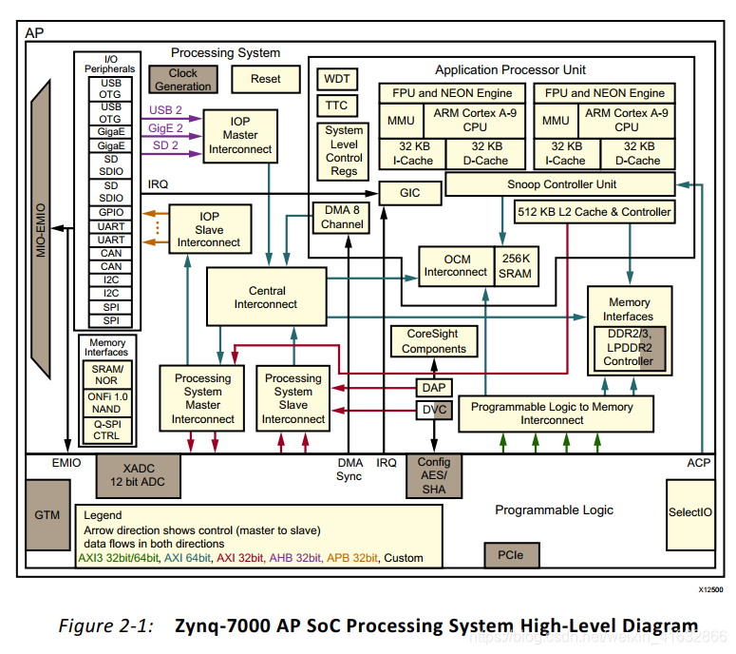Click the OCM Interconnect block
The image size is (736, 654).
tap(456, 266)
